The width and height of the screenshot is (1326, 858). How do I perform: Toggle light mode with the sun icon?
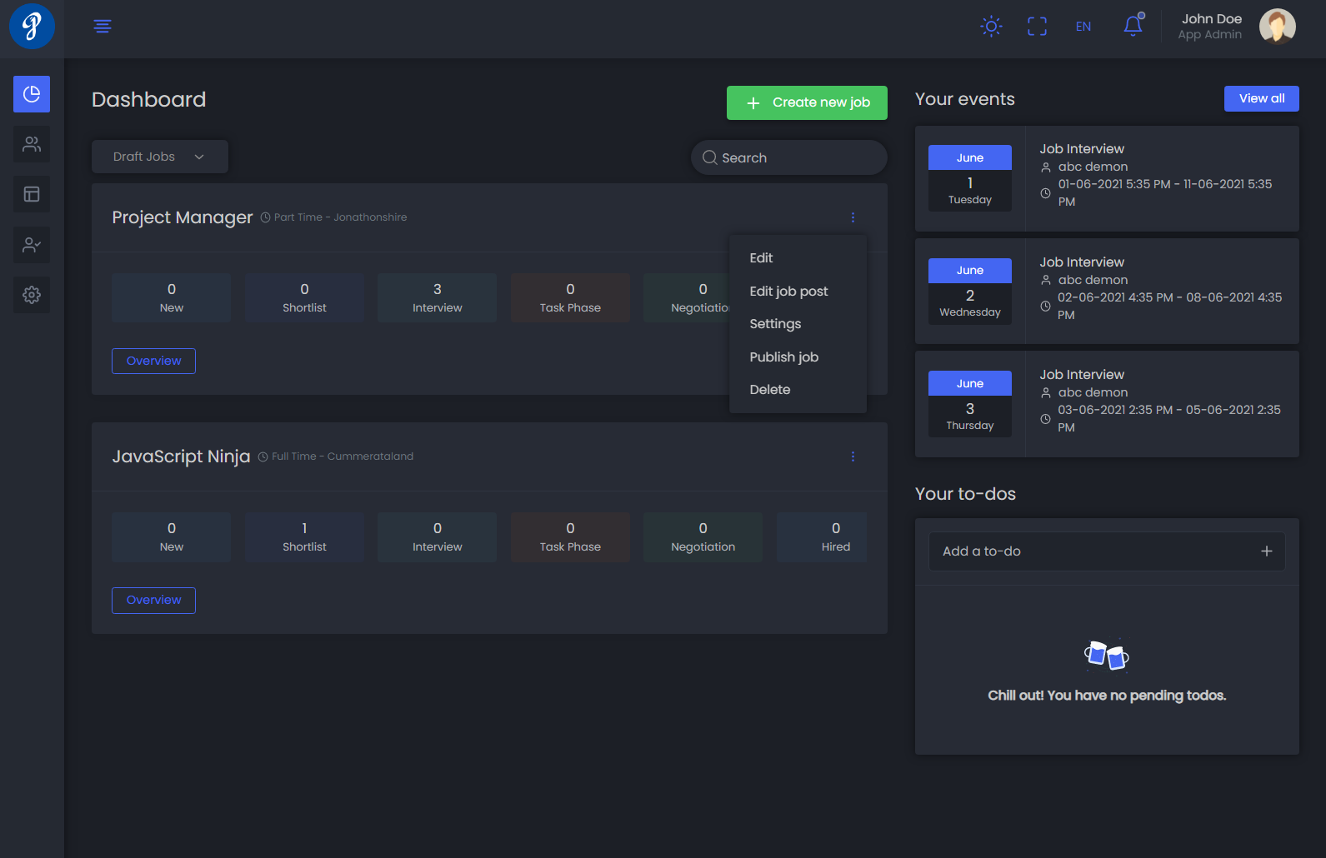pos(991,27)
